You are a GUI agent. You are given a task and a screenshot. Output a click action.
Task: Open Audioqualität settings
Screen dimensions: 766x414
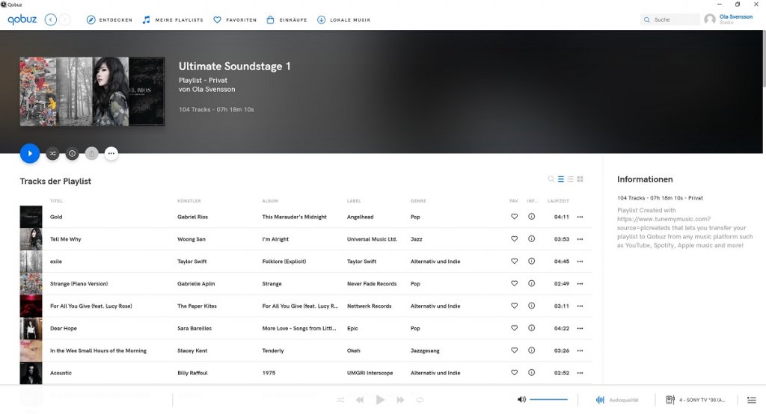[617, 400]
